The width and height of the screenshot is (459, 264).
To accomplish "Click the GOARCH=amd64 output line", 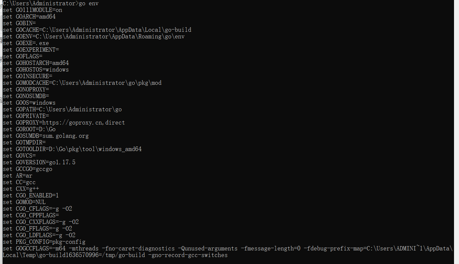I will click(29, 17).
